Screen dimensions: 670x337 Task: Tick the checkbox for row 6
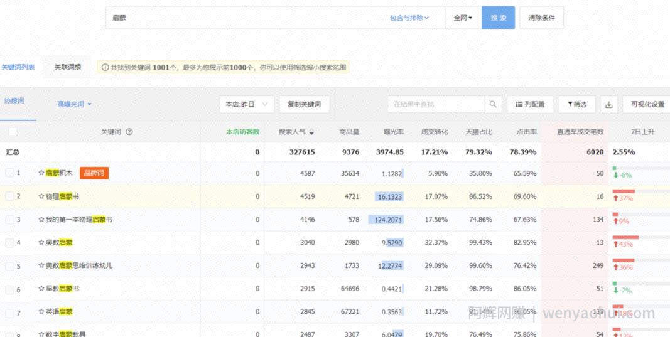tap(9, 289)
